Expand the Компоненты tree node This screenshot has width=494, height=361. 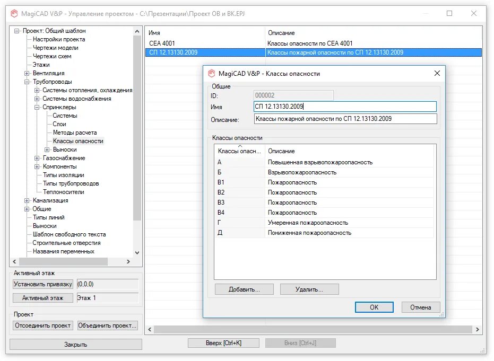37,167
